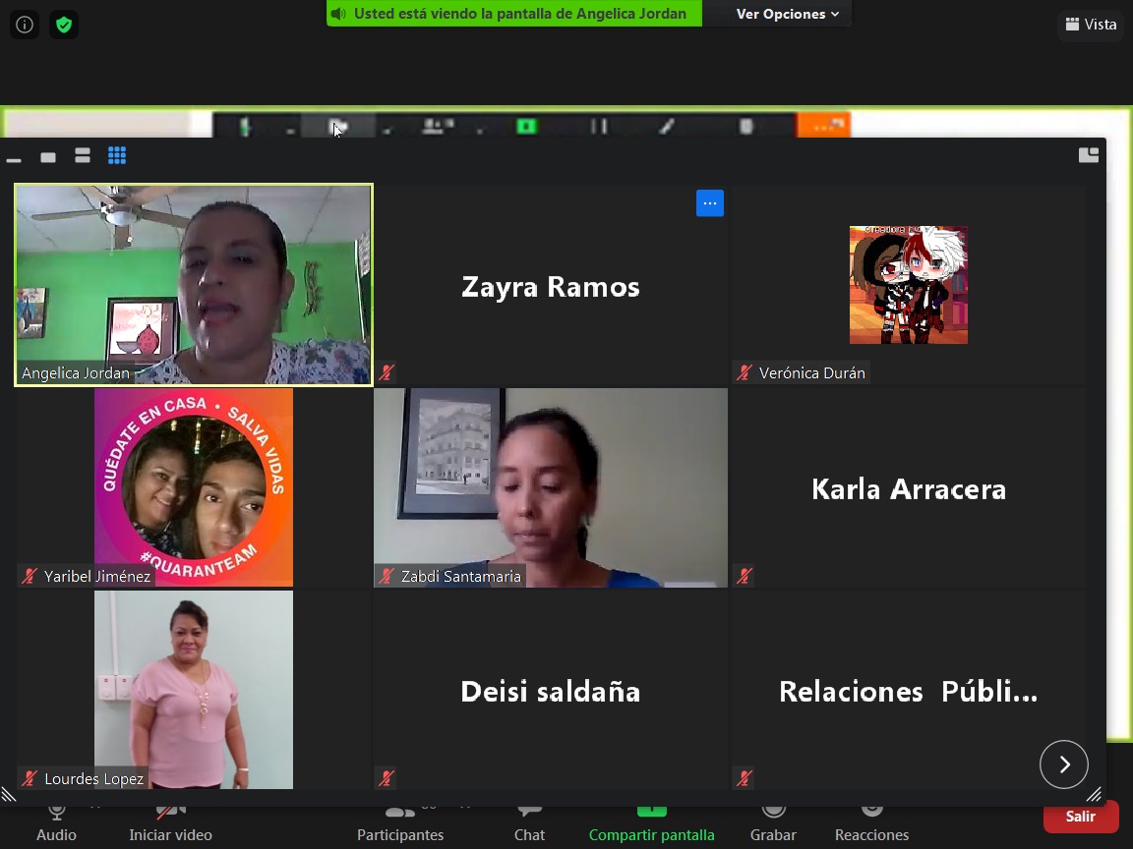The height and width of the screenshot is (849, 1133).
Task: Expand the Ver Opciones dropdown
Action: [787, 14]
